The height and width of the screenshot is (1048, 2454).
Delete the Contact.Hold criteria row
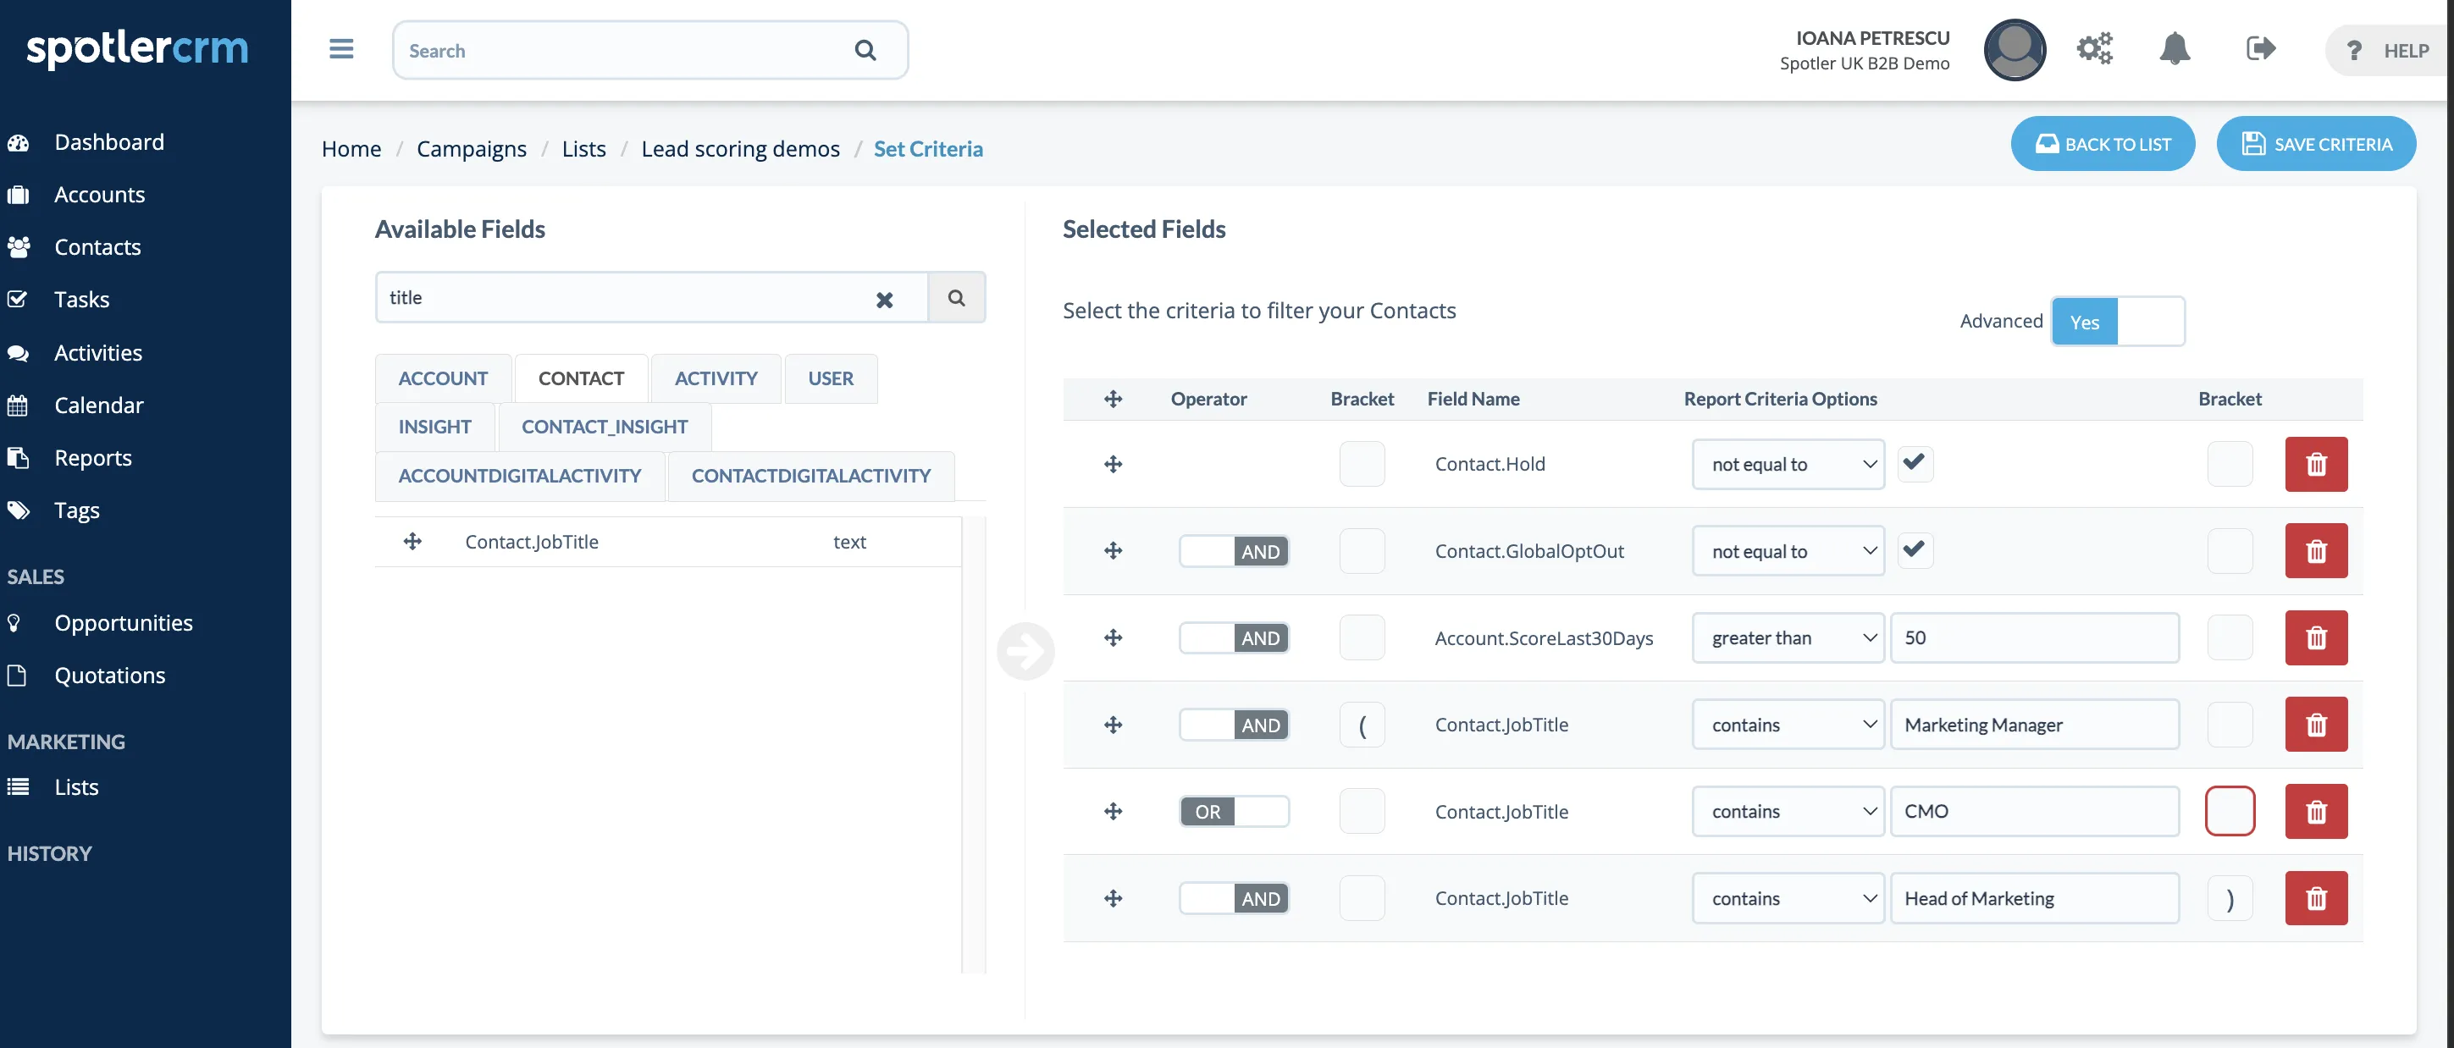(2315, 464)
